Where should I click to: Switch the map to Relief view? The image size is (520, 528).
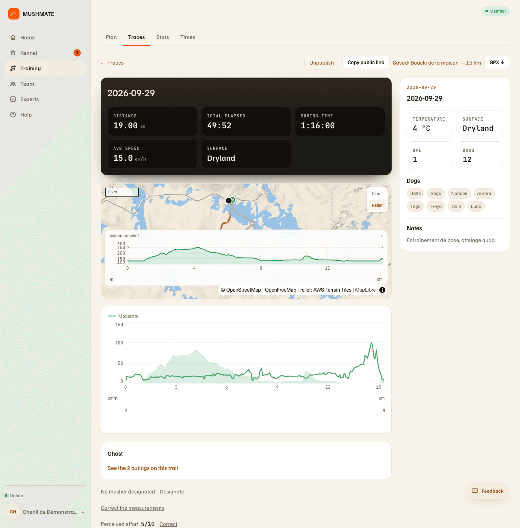377,206
